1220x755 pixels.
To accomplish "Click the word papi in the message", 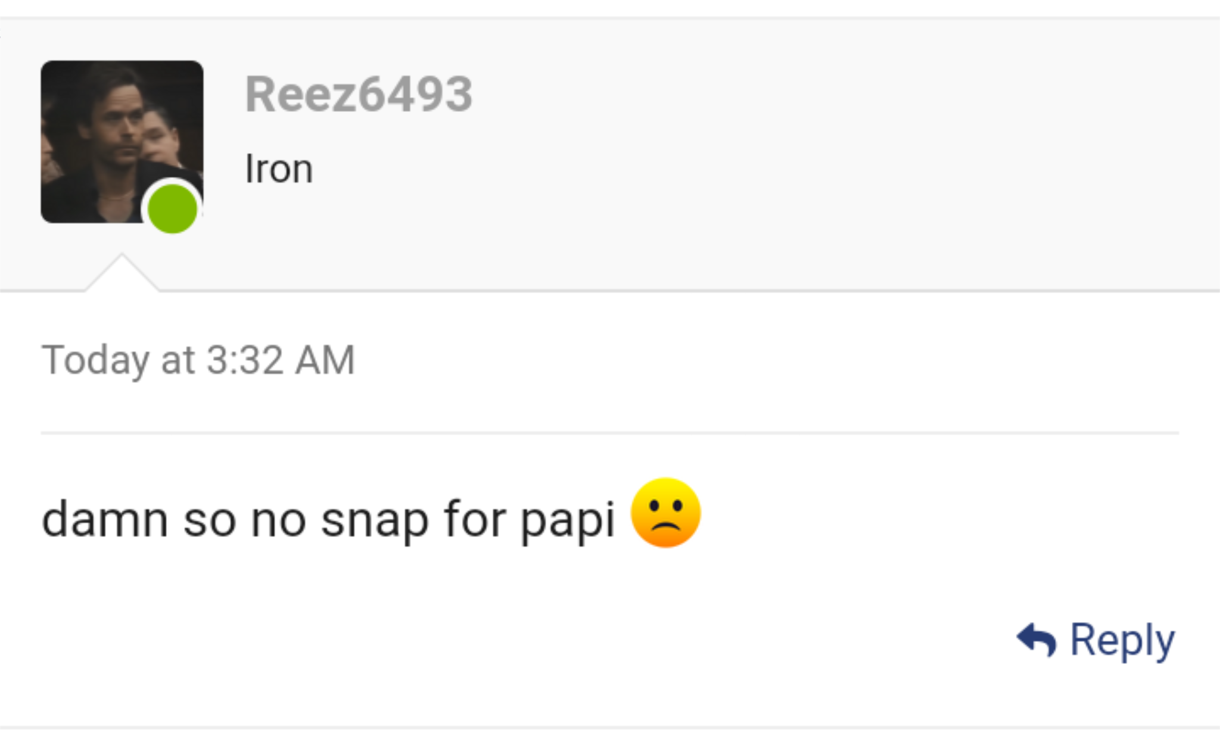I will click(x=568, y=520).
